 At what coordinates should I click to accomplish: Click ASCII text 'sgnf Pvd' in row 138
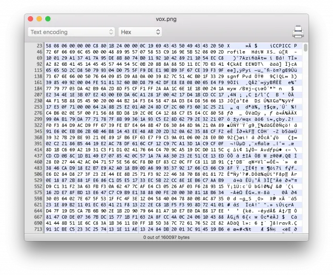click(x=239, y=77)
